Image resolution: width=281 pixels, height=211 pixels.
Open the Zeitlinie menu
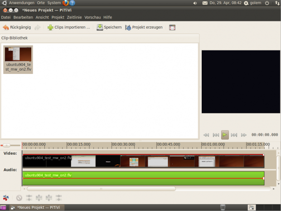click(75, 17)
